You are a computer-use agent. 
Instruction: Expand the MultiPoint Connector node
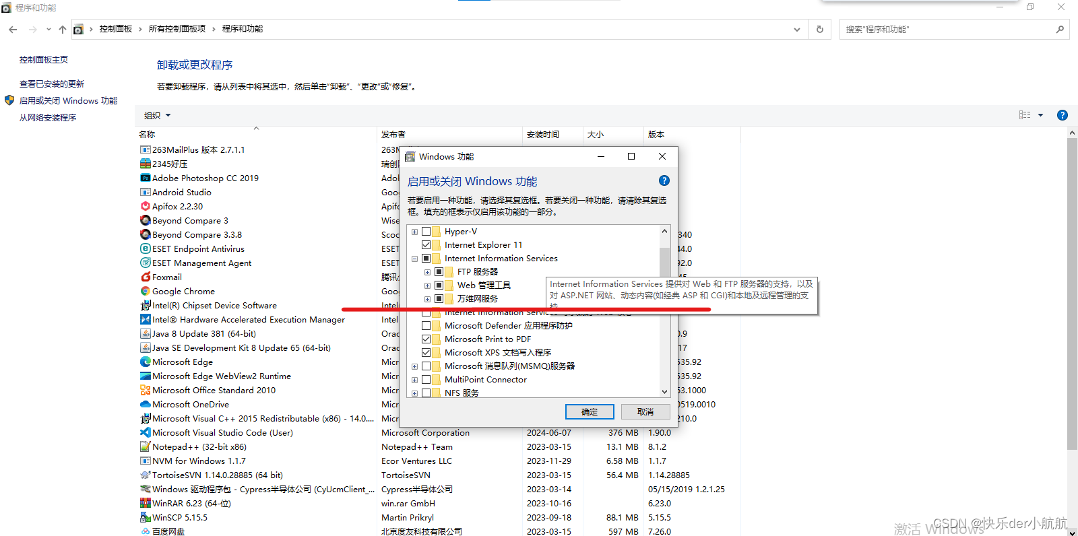414,380
